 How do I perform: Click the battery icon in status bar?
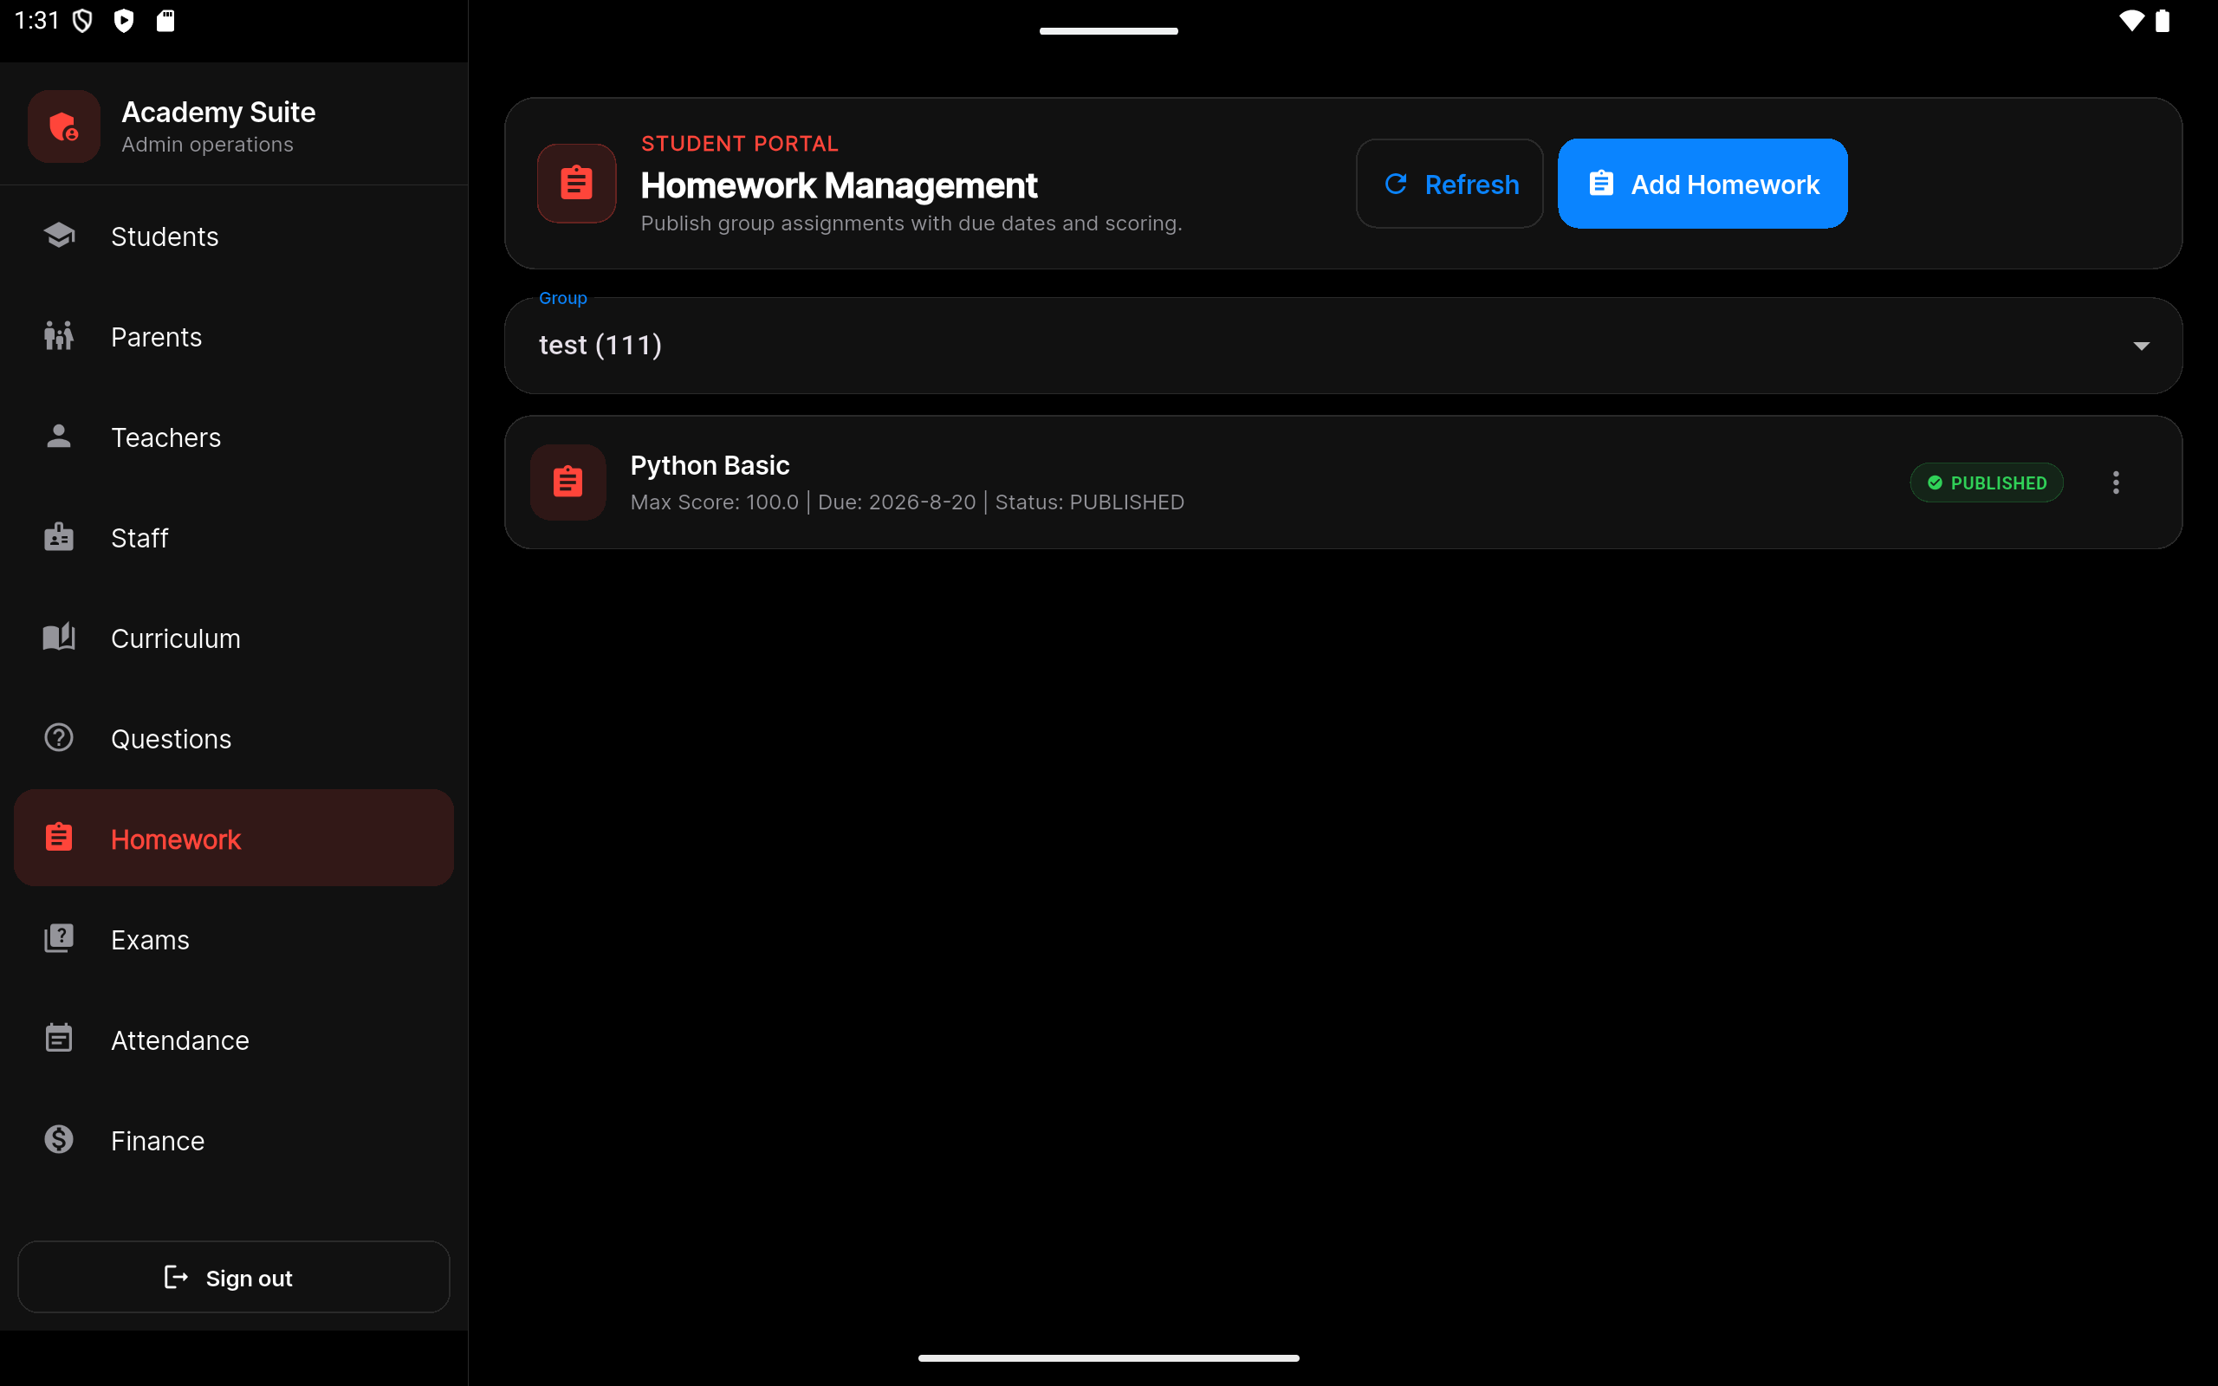tap(2162, 20)
